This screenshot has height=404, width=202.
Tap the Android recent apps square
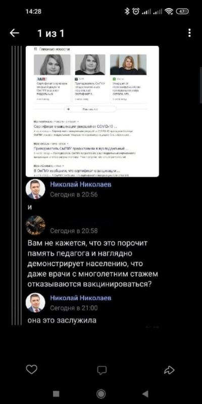pyautogui.click(x=56, y=394)
